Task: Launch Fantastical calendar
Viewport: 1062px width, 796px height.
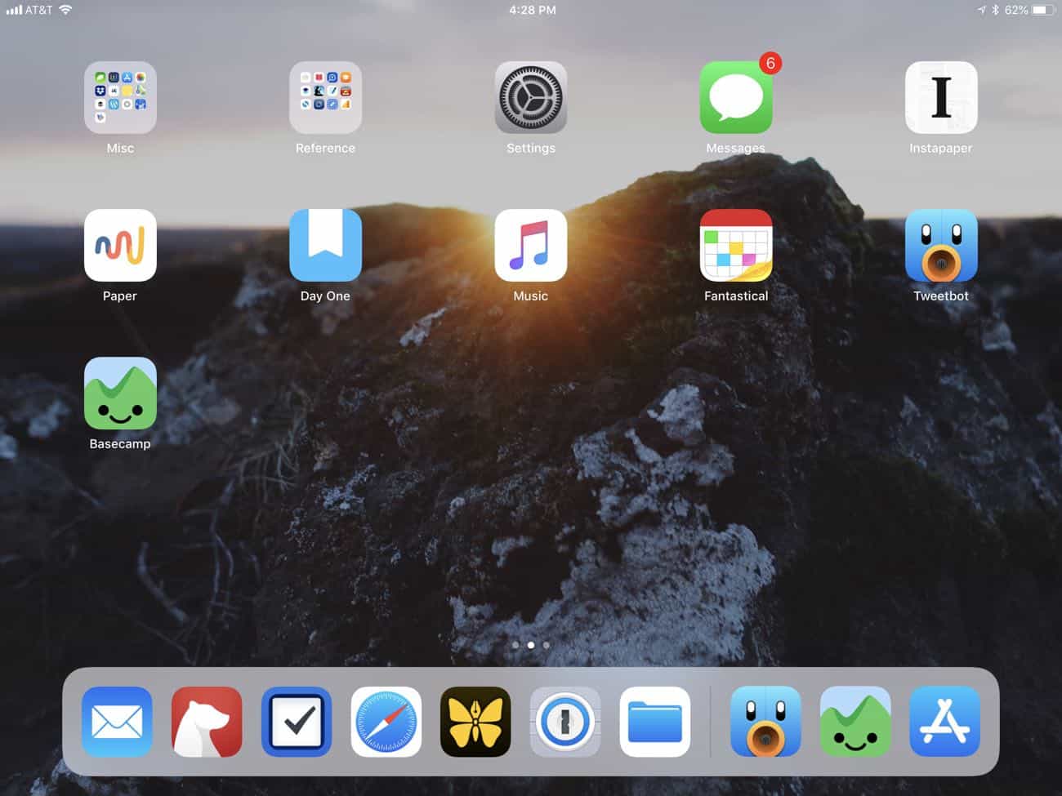Action: [736, 245]
